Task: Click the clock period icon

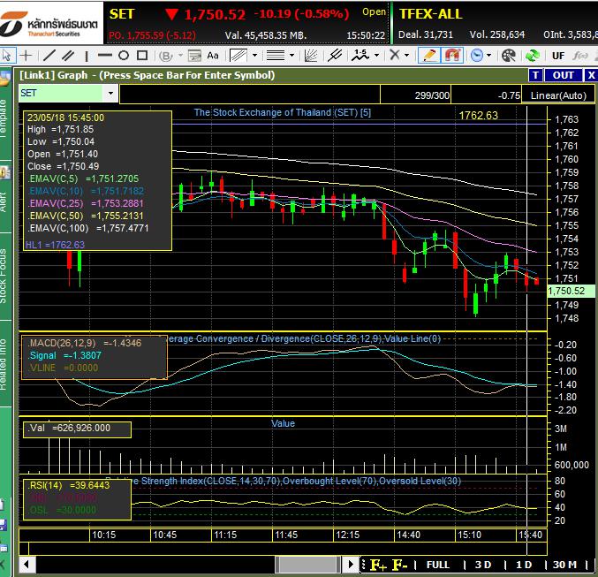Action: pyautogui.click(x=477, y=56)
